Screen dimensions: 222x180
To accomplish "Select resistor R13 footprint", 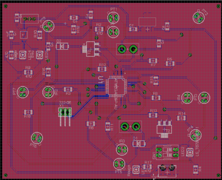I will click(154, 115).
